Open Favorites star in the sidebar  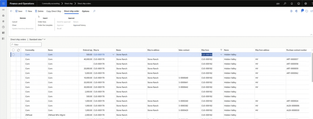3,21
